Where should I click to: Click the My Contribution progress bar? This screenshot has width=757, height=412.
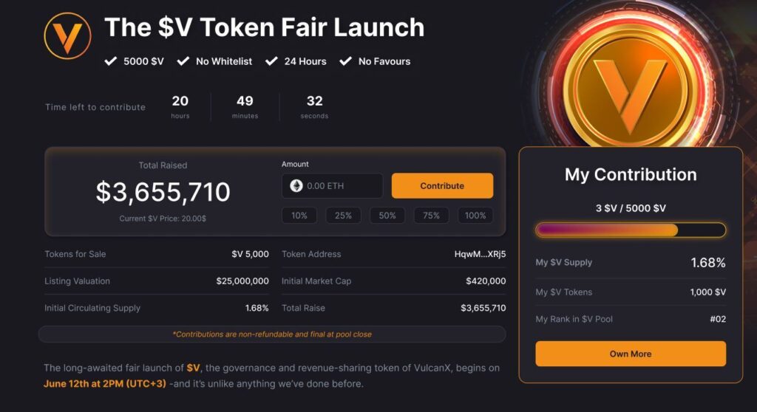click(631, 230)
